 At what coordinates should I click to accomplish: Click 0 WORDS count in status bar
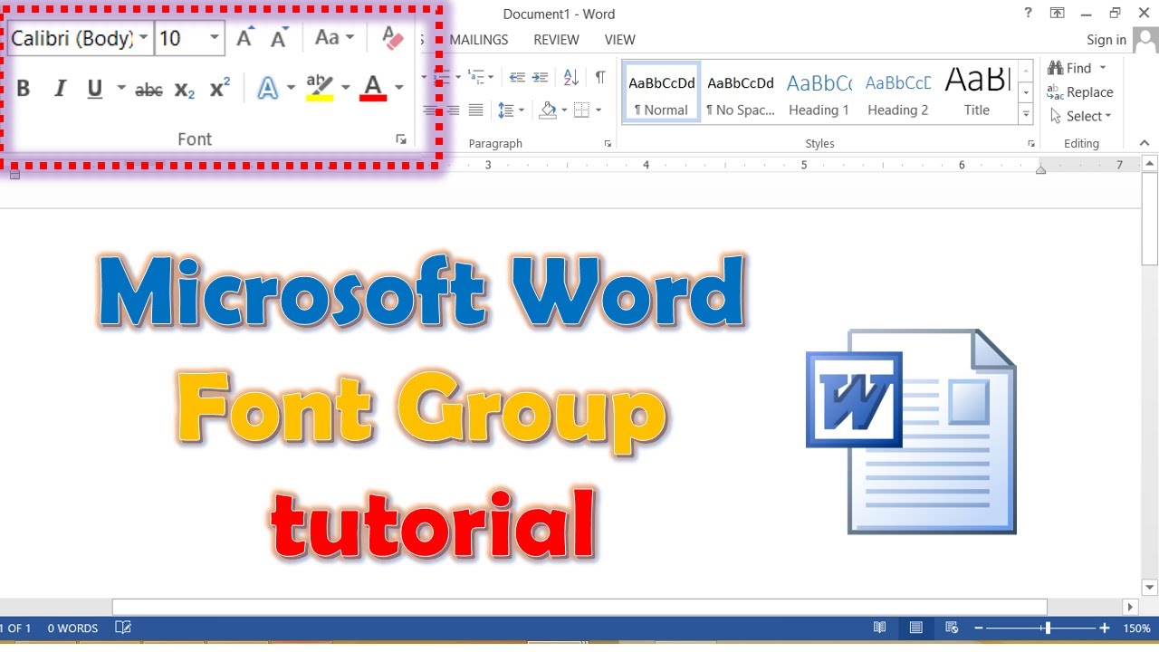tap(72, 628)
